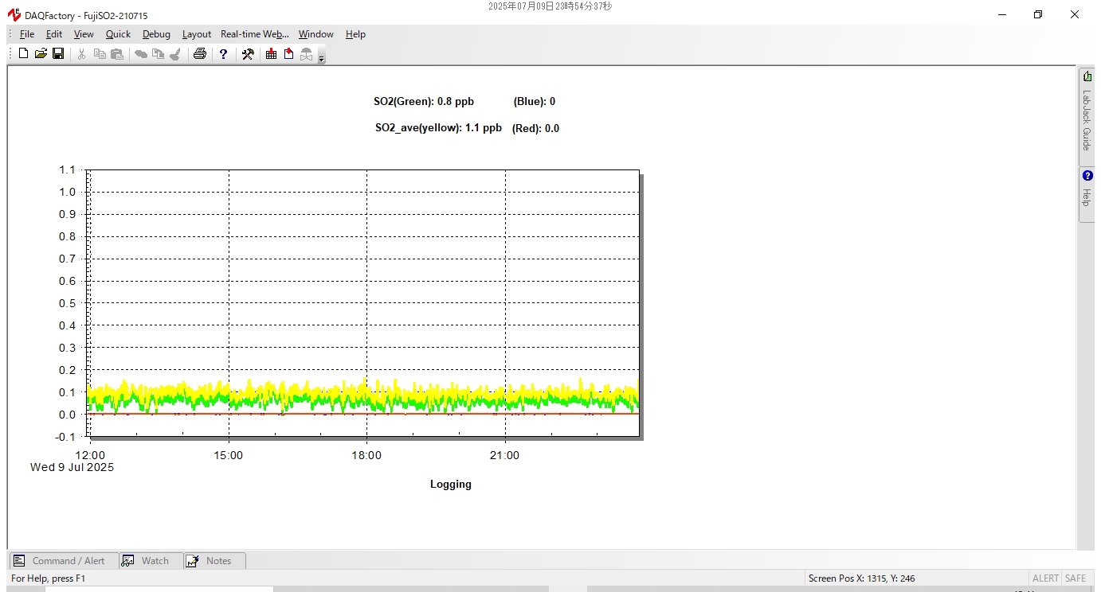Click the grayed stacked-pages toolbar icon
1101x592 pixels.
click(158, 54)
